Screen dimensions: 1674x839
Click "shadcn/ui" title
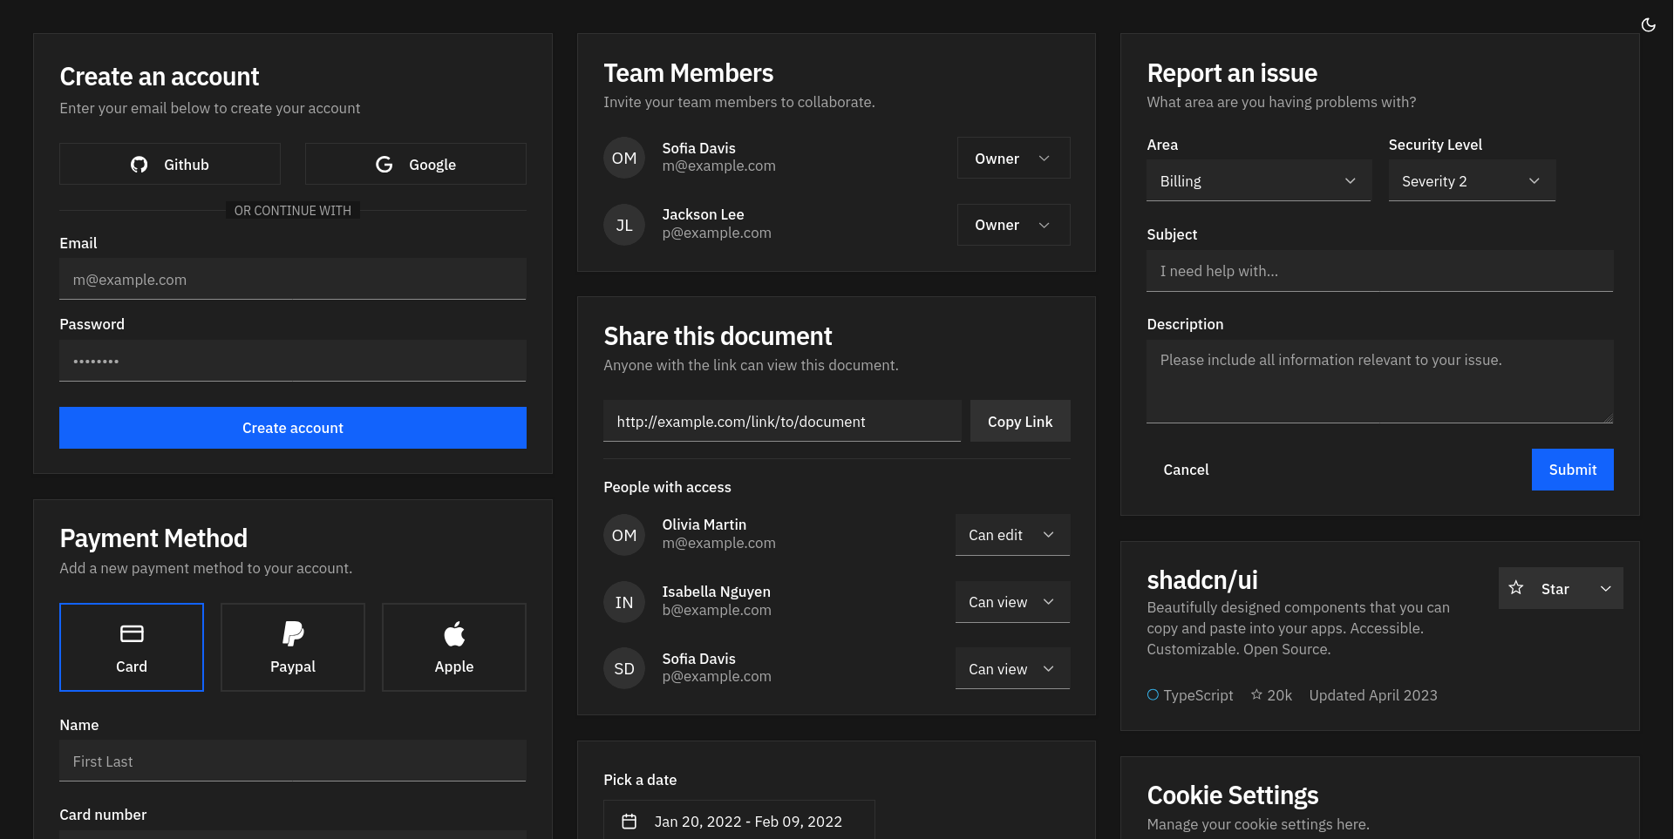coord(1202,580)
